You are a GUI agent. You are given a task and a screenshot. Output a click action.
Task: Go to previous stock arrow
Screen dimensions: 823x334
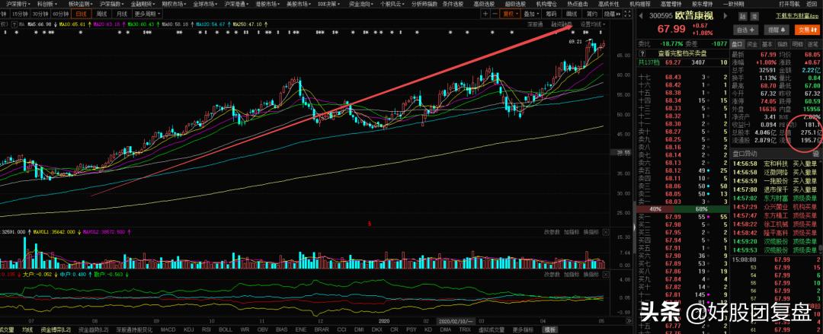[x=641, y=16]
